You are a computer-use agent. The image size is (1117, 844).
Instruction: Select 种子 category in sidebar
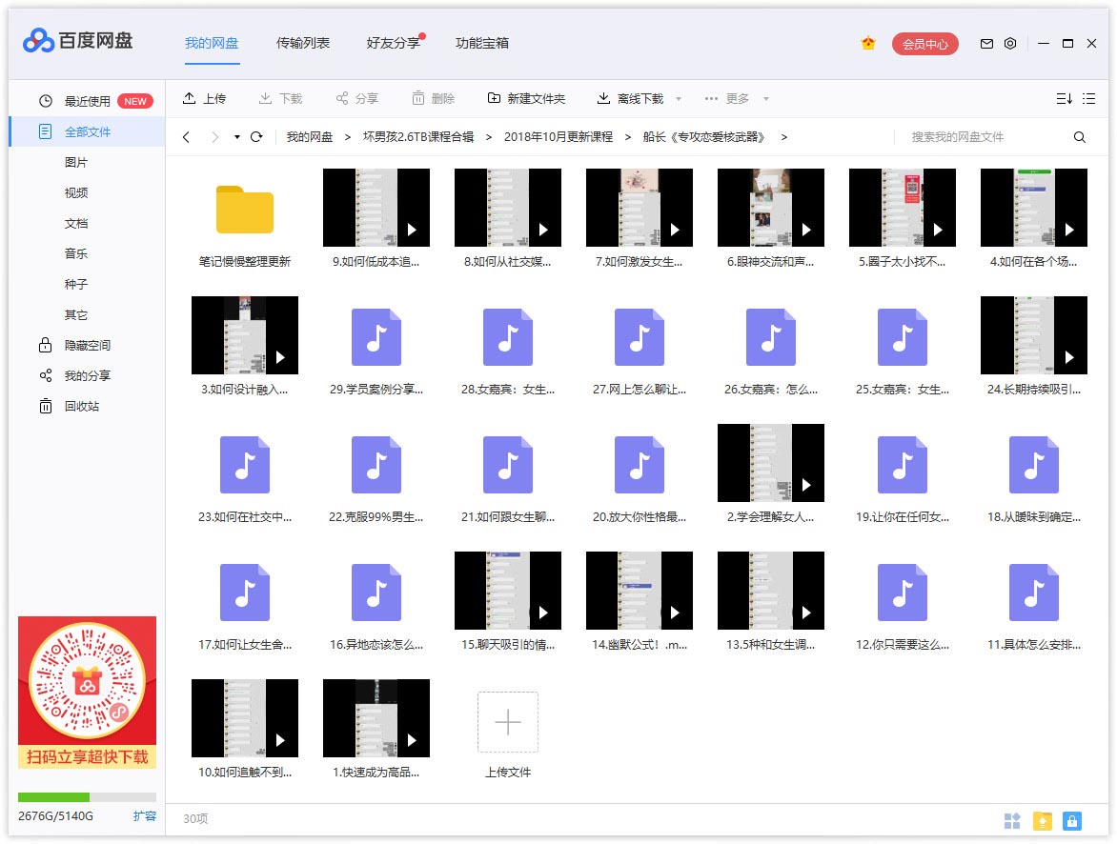[76, 284]
